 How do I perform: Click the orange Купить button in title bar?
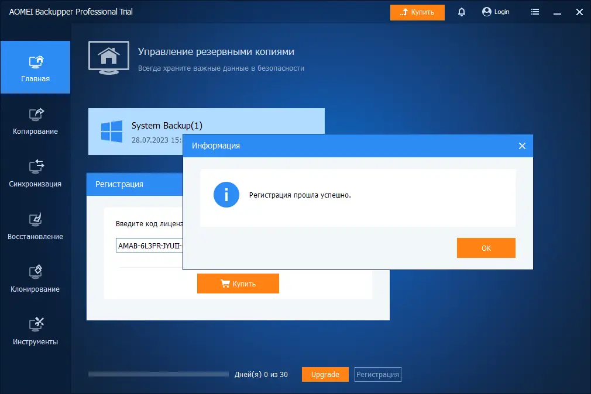[x=417, y=12]
